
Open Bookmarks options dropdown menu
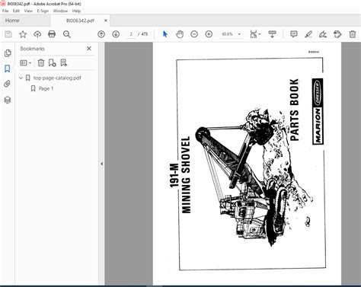pos(25,62)
